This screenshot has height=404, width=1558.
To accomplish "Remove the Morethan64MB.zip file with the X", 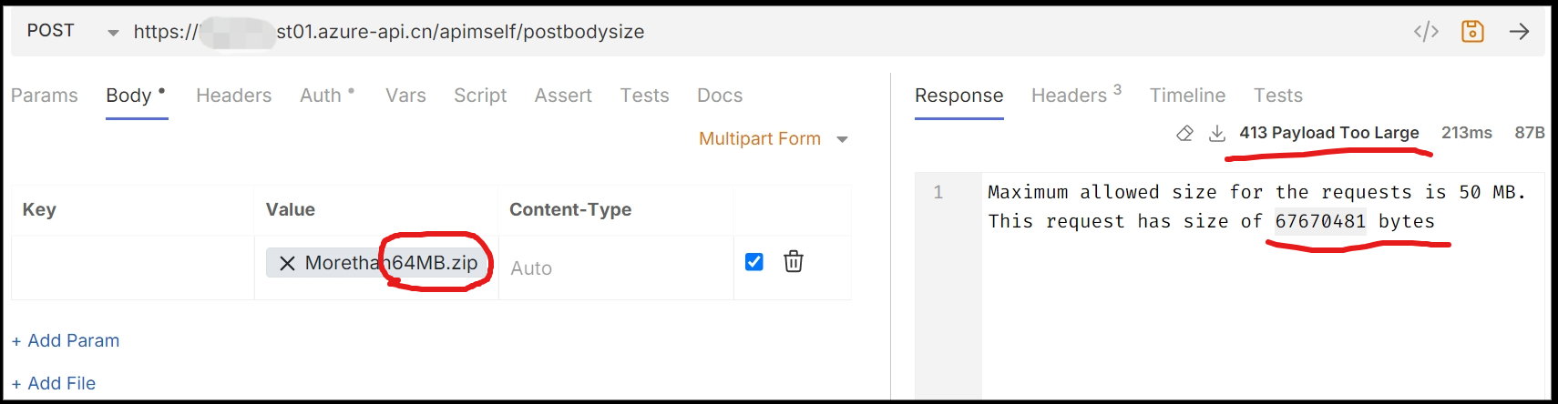I will (287, 263).
